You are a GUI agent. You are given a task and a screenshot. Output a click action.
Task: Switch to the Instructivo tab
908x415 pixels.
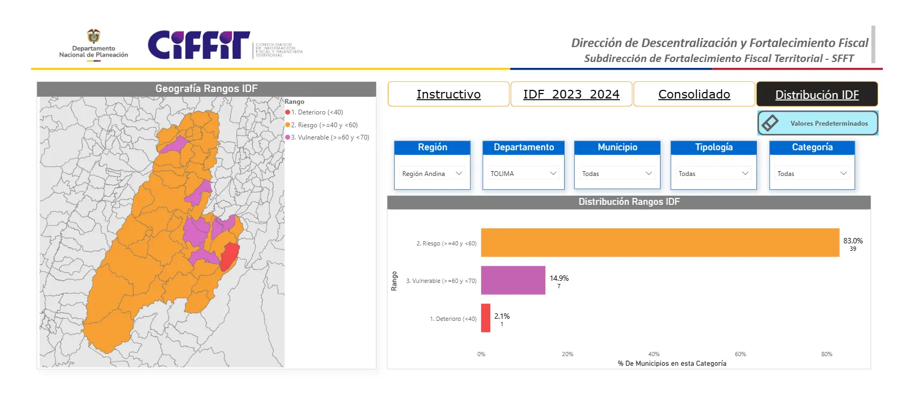448,94
